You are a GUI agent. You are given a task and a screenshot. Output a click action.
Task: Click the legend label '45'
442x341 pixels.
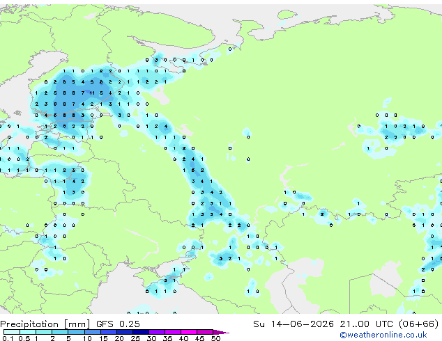click(199, 338)
